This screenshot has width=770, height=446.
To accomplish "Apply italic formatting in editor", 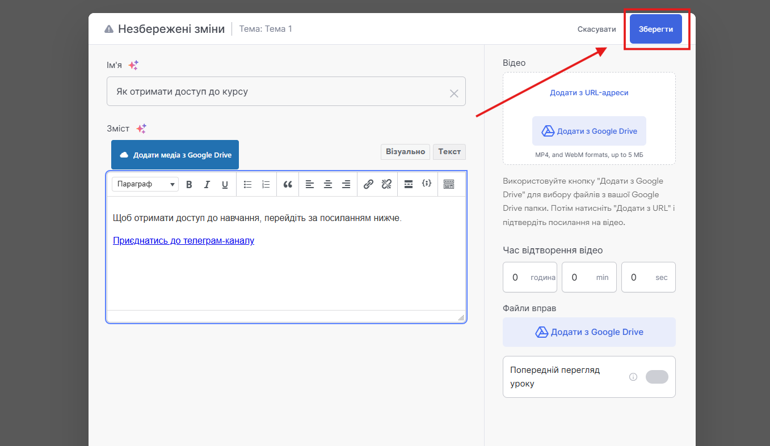I will [x=207, y=184].
